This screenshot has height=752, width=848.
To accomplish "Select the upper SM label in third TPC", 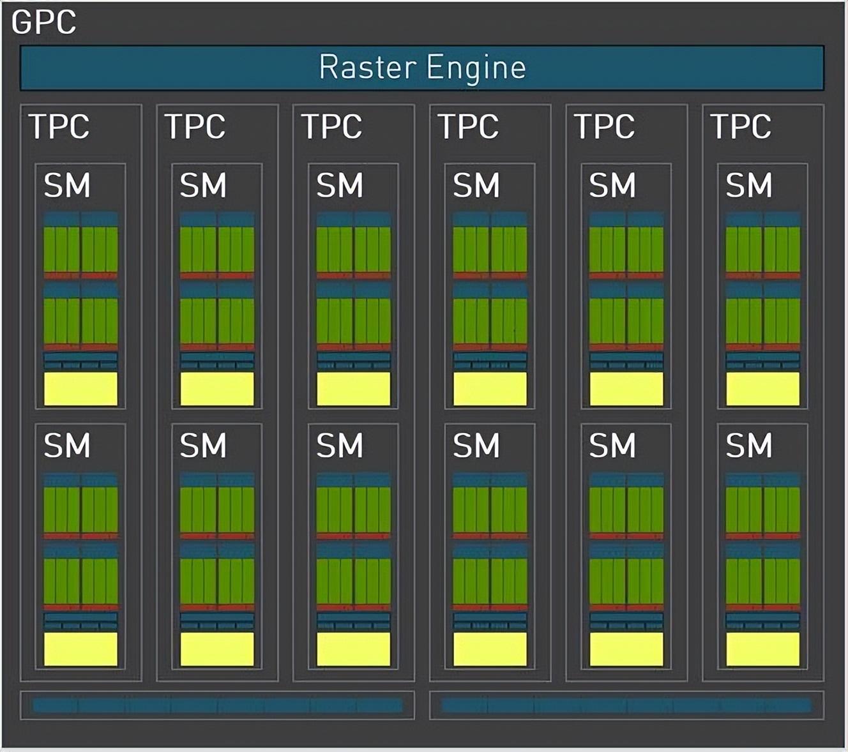I will tap(340, 186).
